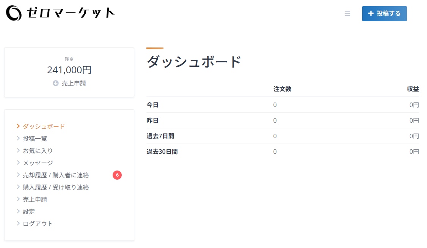This screenshot has width=427, height=248.
Task: Select ダッシュボード in the sidebar
Action: tap(44, 126)
